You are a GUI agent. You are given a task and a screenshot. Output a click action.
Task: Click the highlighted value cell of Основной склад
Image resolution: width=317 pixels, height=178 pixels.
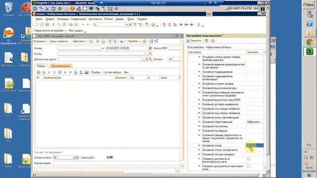click(x=255, y=145)
